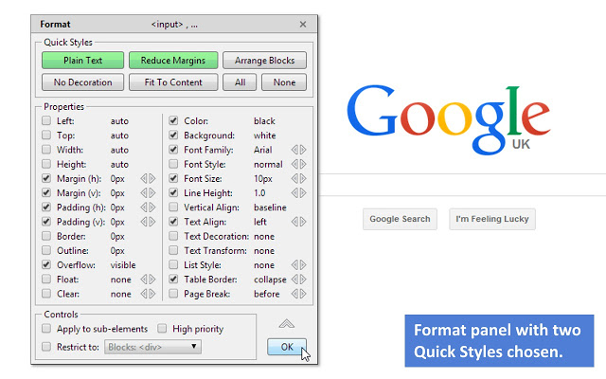Apply the Fit To Content quick style
This screenshot has width=606, height=379.
coord(173,82)
